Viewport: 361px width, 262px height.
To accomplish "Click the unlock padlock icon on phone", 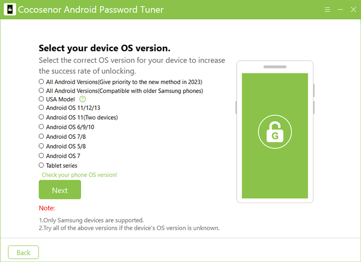I will click(275, 131).
